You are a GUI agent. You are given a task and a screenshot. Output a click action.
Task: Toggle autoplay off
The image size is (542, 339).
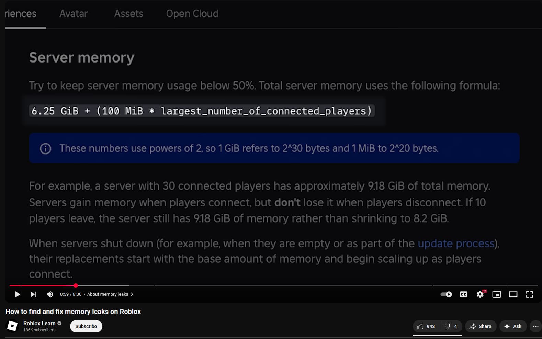point(446,294)
